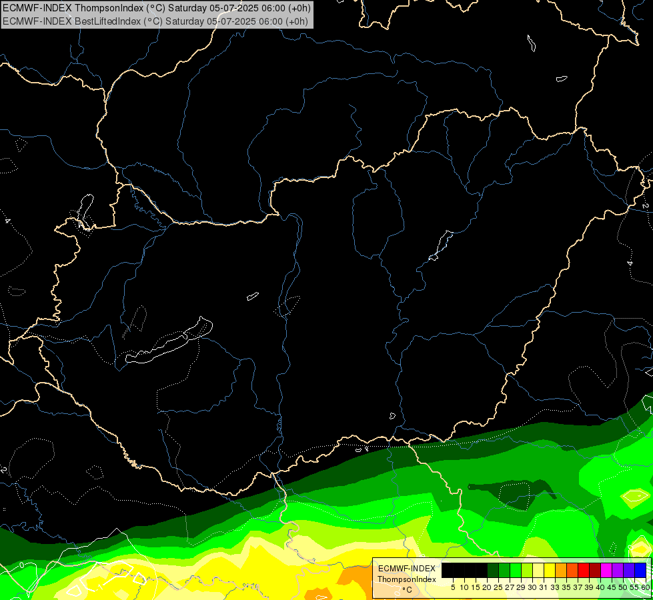Select the violet 50–55 legend swatch
This screenshot has height=600, width=653.
click(629, 570)
